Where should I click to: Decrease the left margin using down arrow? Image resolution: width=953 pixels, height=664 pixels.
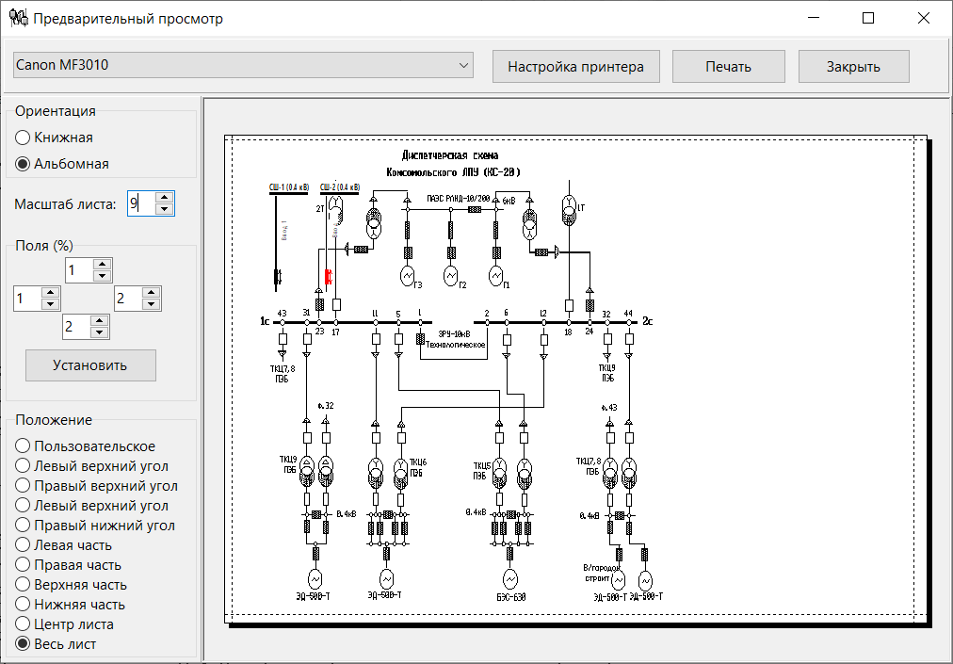(x=51, y=304)
